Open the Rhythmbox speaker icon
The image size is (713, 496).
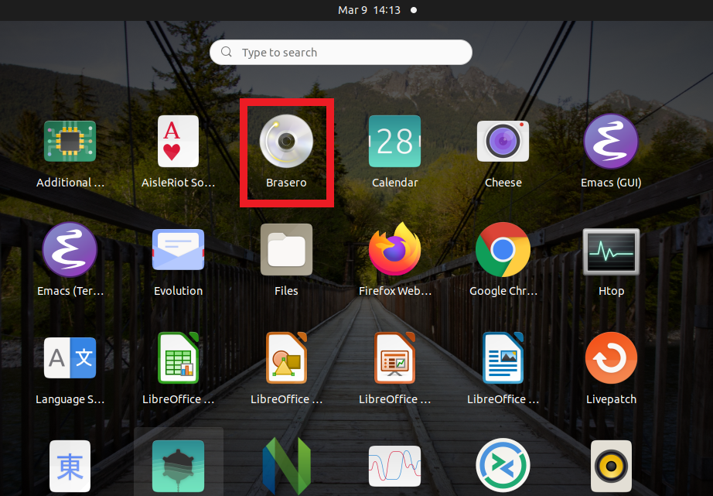611,467
